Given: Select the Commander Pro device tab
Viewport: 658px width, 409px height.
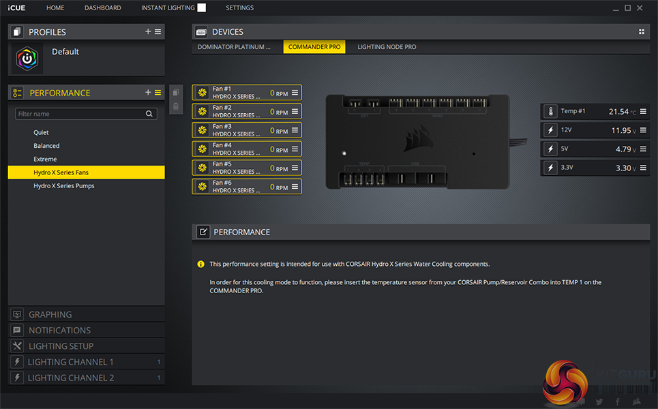Looking at the screenshot, I should tap(314, 47).
